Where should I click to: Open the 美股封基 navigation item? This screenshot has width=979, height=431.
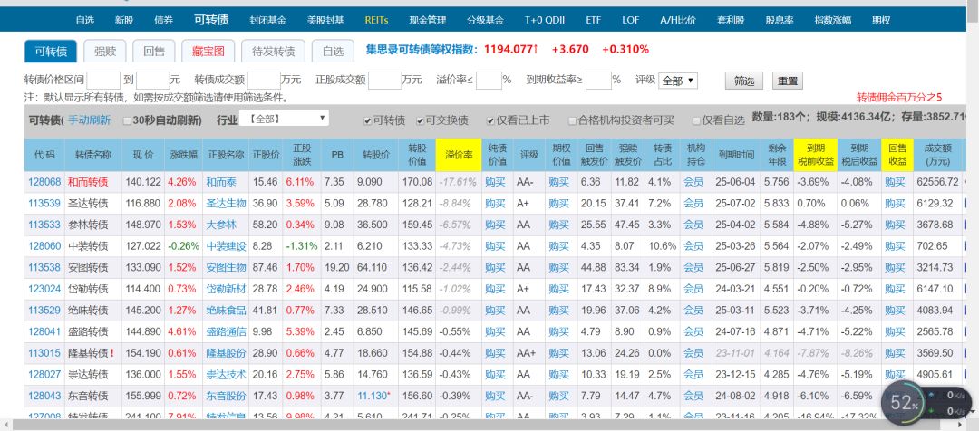coord(325,20)
